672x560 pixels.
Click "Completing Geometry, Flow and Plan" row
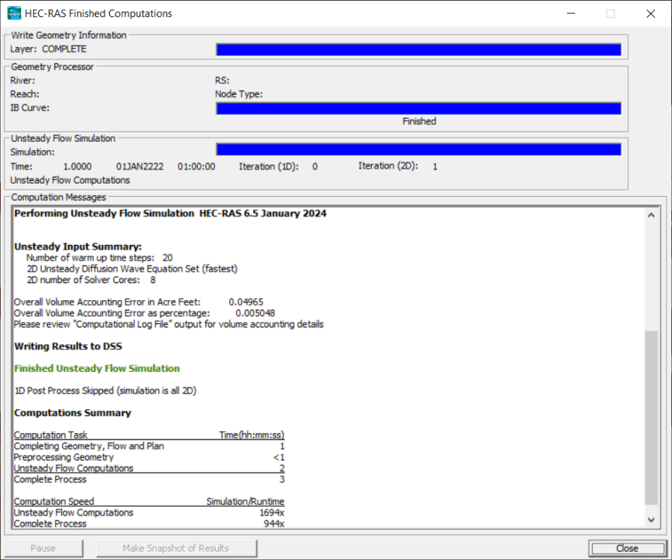pos(149,446)
